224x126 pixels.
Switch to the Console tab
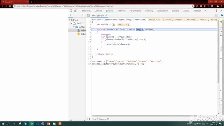(x=98, y=11)
